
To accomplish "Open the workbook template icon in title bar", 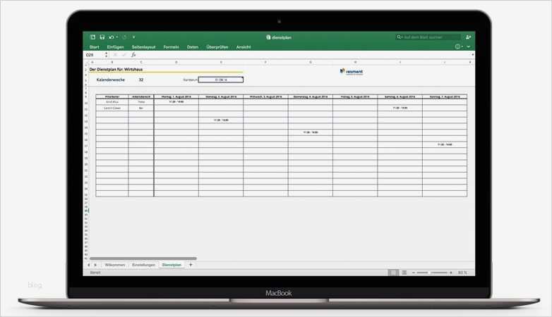I will click(93, 37).
